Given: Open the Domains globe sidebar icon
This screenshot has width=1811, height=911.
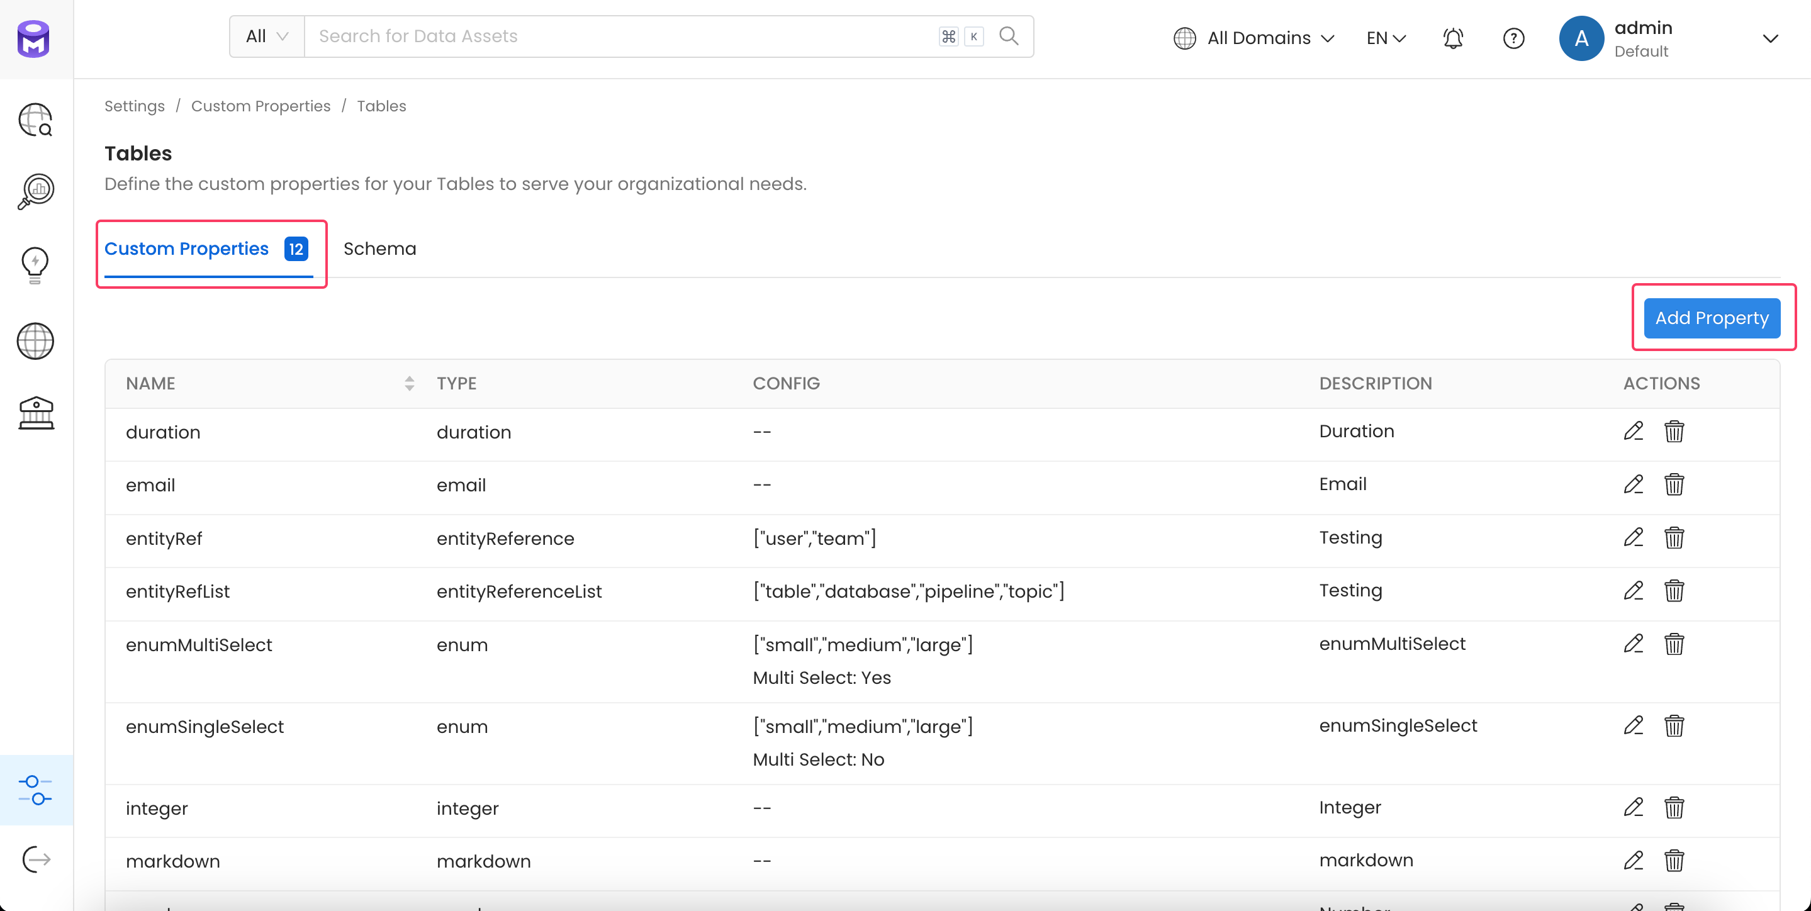Looking at the screenshot, I should pos(35,341).
